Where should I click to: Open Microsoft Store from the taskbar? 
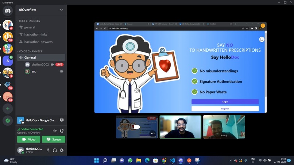click(156, 161)
